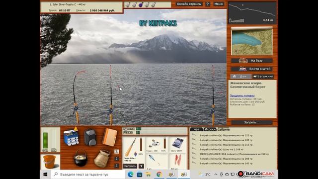Click the second white bomb icon
Viewport: 318px width, 179px height.
134,4
